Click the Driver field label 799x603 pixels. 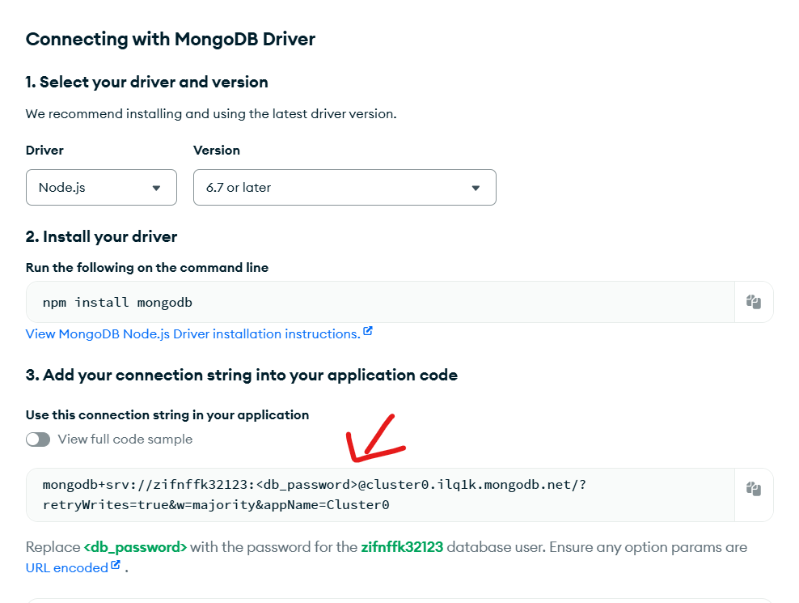[44, 150]
